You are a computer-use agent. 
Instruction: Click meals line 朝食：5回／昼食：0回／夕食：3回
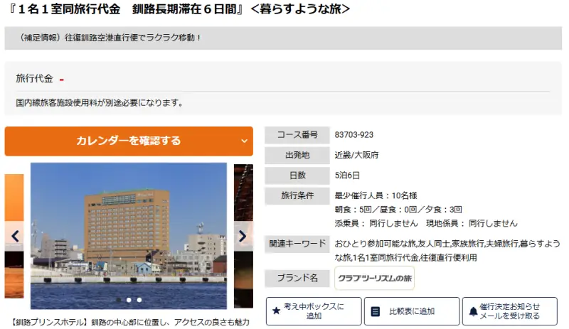pos(398,210)
